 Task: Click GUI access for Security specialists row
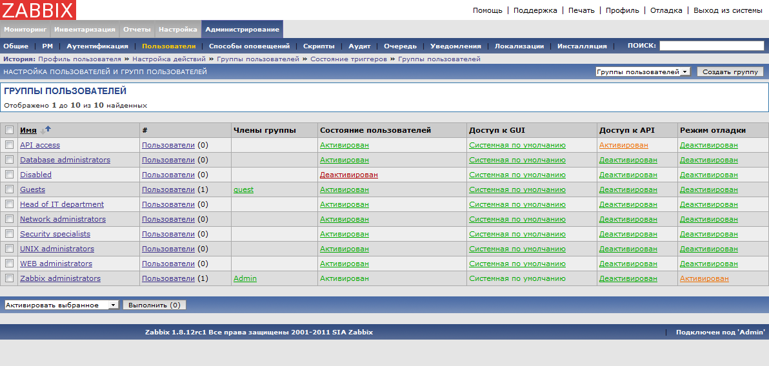[517, 234]
